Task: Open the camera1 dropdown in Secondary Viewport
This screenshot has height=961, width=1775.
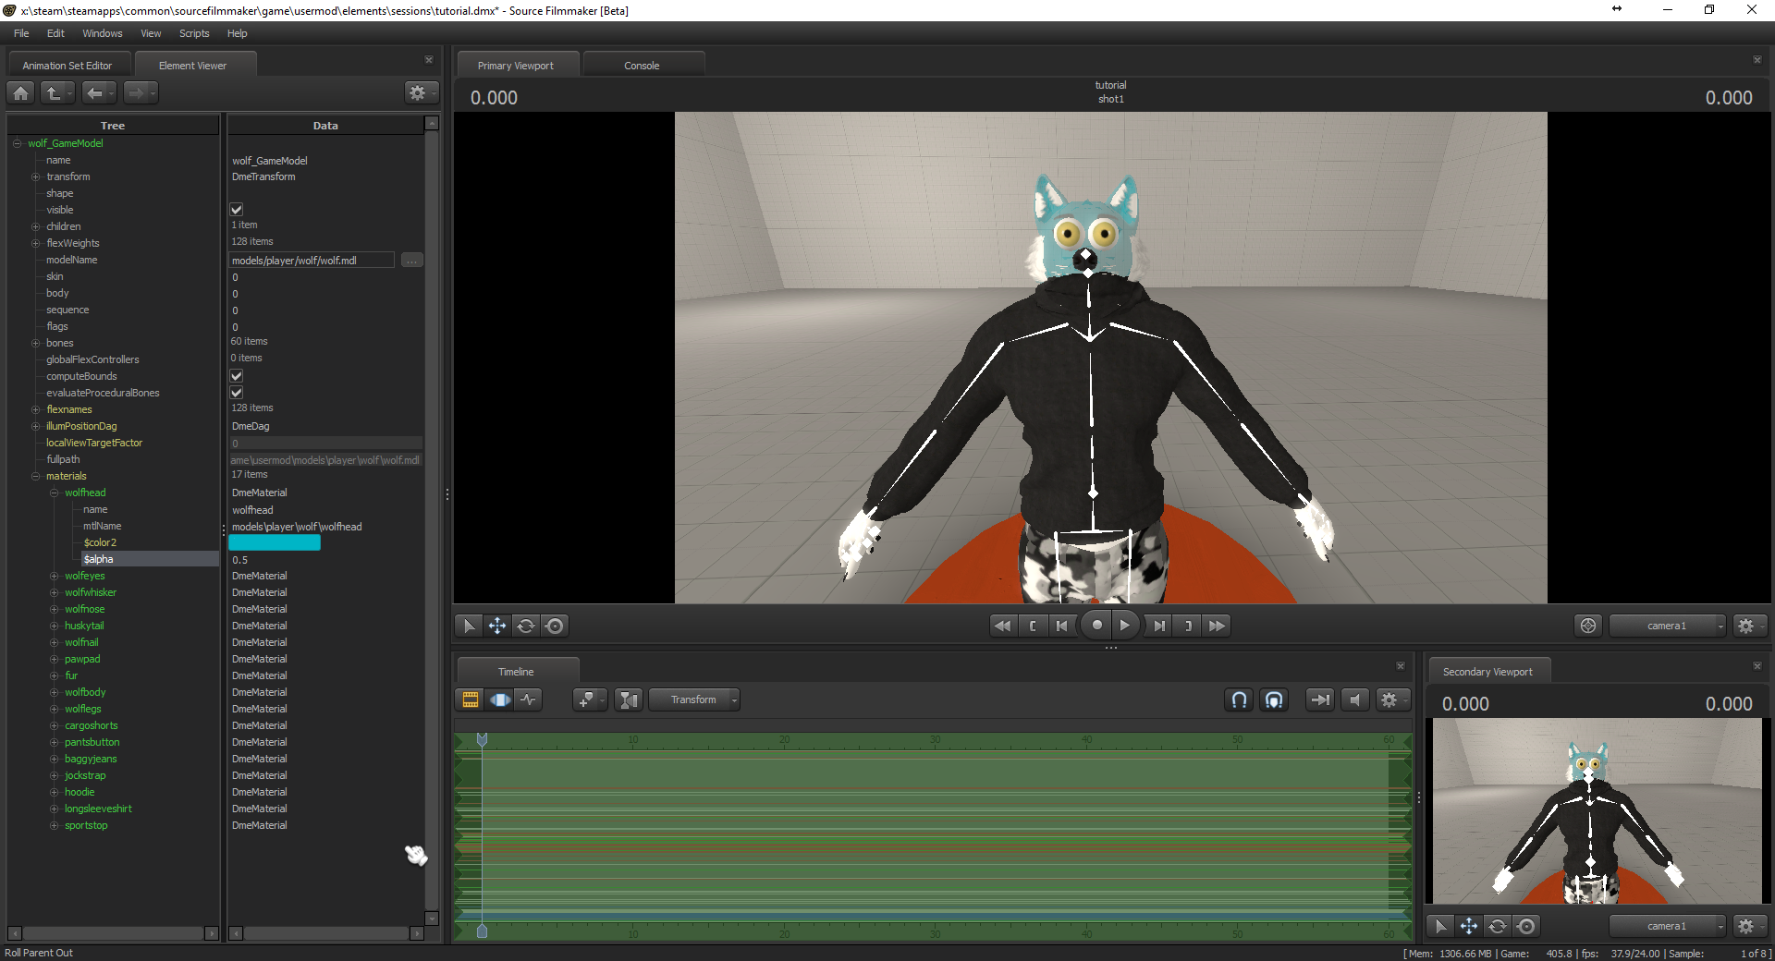Action: point(1668,926)
